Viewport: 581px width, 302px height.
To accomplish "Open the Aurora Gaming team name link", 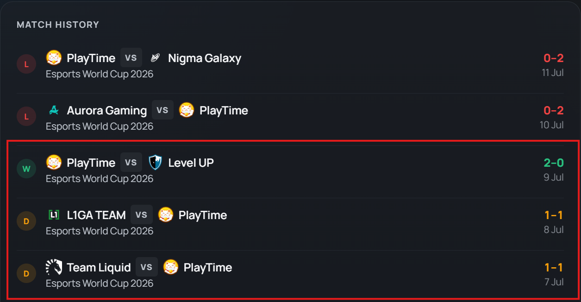I will (107, 110).
